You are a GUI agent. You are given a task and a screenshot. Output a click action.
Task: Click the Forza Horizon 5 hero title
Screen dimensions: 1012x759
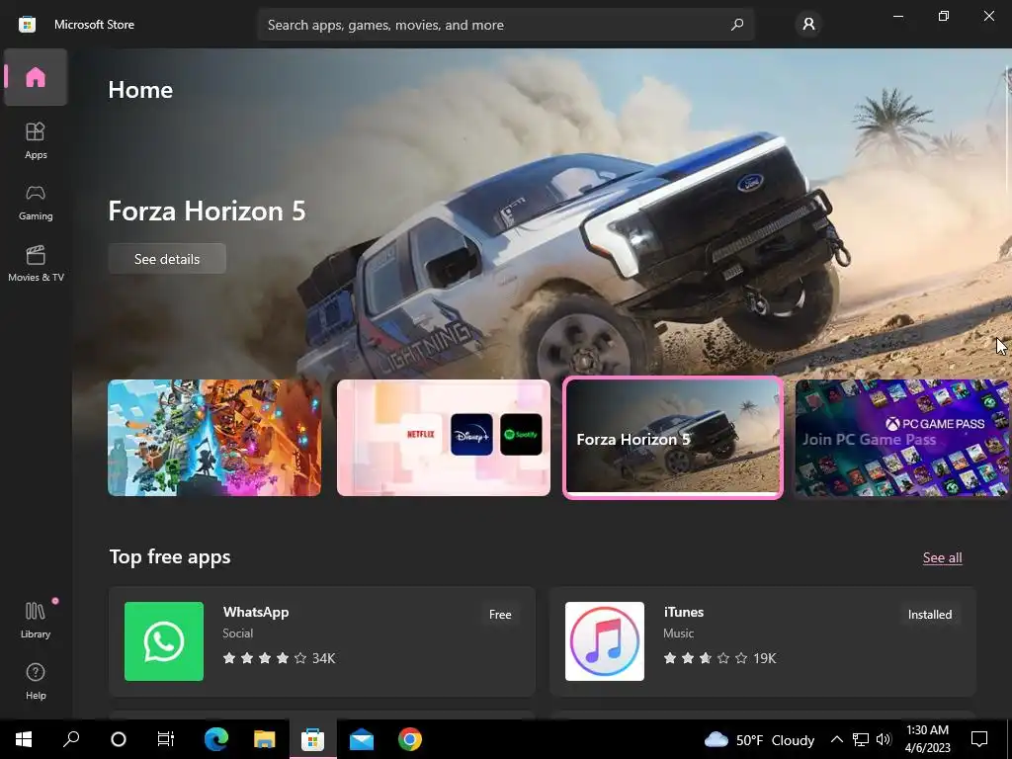tap(208, 211)
